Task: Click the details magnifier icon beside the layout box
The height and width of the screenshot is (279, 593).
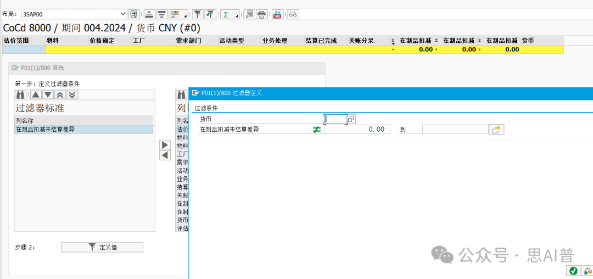Action: click(x=133, y=14)
